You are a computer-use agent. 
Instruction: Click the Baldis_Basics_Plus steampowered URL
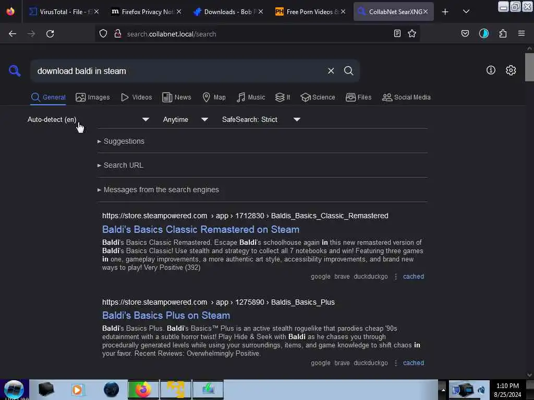tap(219, 302)
